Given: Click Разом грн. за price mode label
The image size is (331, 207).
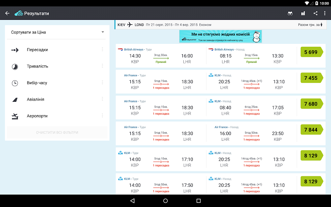Looking at the screenshot, I should (309, 25).
